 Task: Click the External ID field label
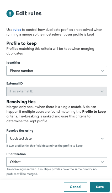coord(14,83)
